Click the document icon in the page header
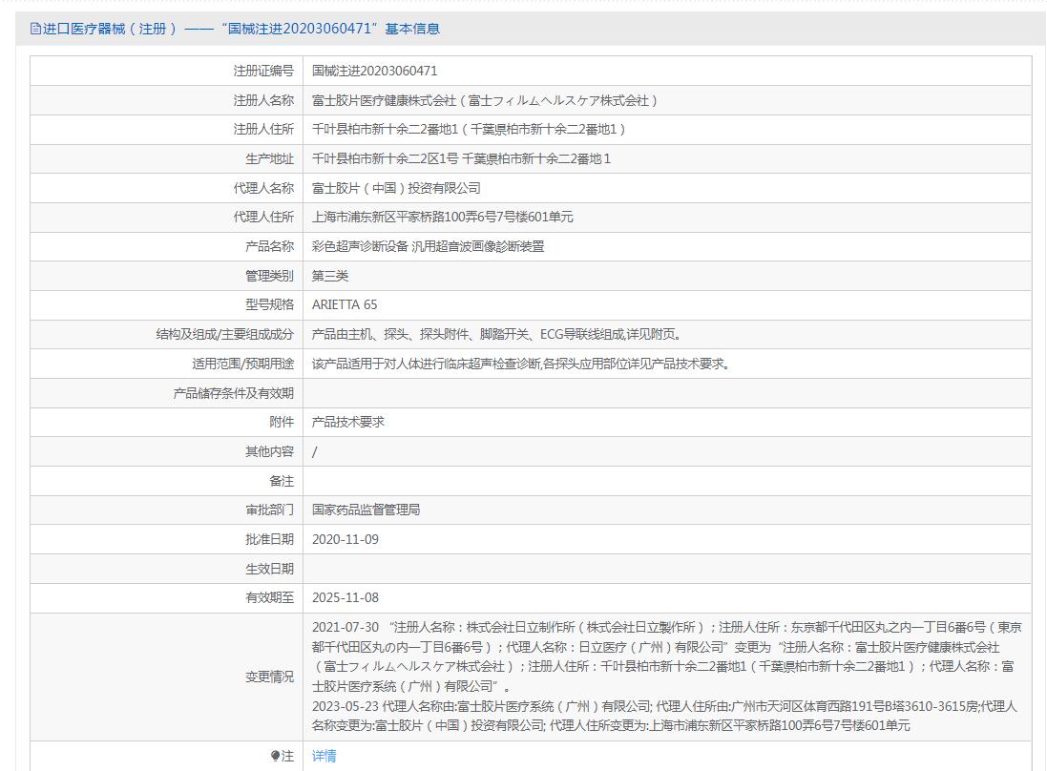This screenshot has width=1047, height=771. coord(35,29)
